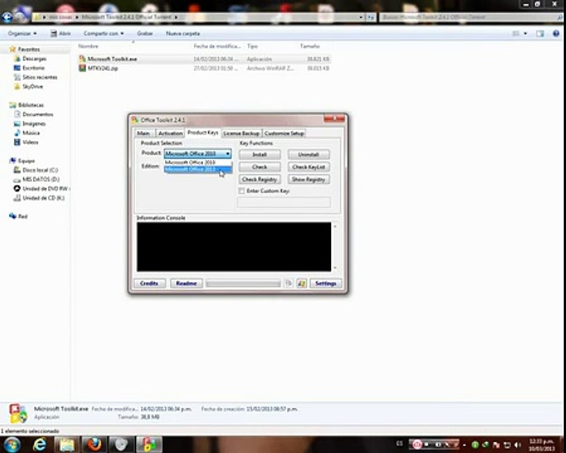Toggle the preview pane icon in Explorer
The width and height of the screenshot is (566, 453).
540,33
